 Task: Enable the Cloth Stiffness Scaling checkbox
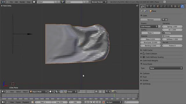(144, 57)
